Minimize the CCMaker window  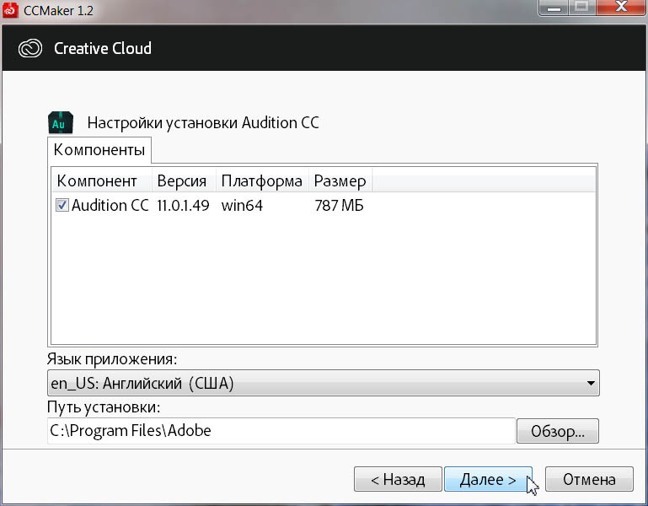[x=555, y=8]
